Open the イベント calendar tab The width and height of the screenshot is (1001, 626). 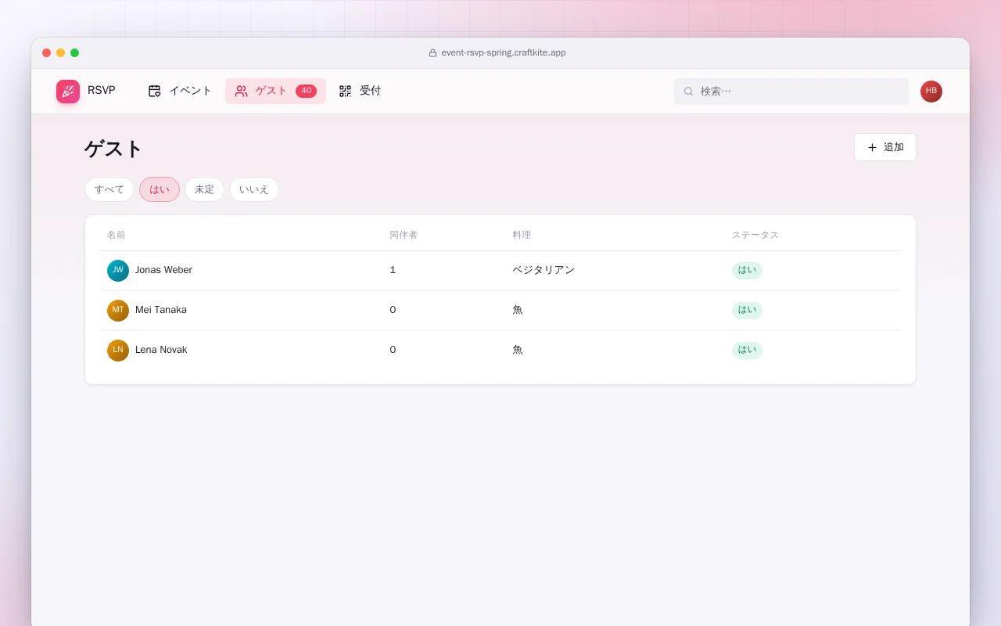(x=180, y=91)
